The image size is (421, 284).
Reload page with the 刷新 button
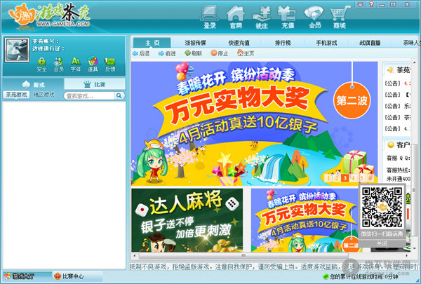click(194, 53)
